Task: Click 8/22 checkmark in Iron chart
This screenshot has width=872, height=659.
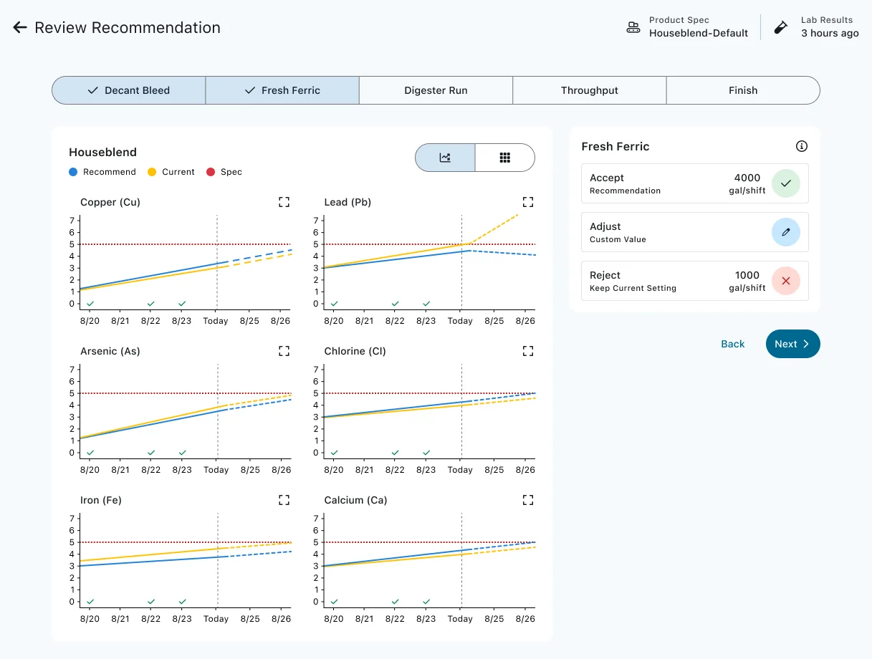Action: coord(150,602)
